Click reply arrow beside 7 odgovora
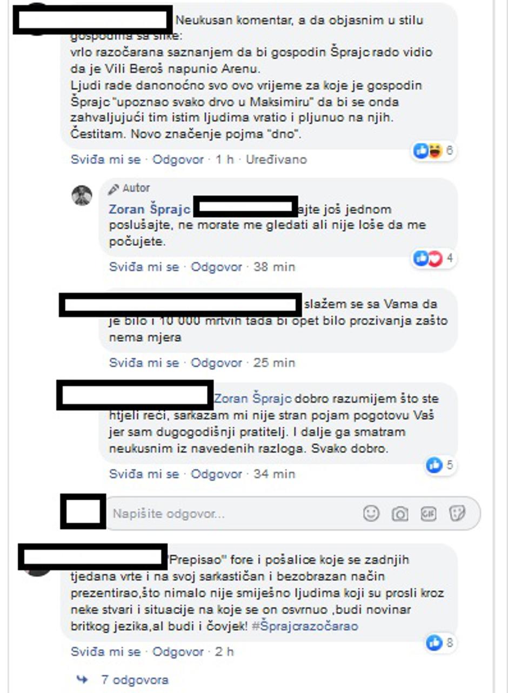Screen dimensions: 508x693 point(82,679)
